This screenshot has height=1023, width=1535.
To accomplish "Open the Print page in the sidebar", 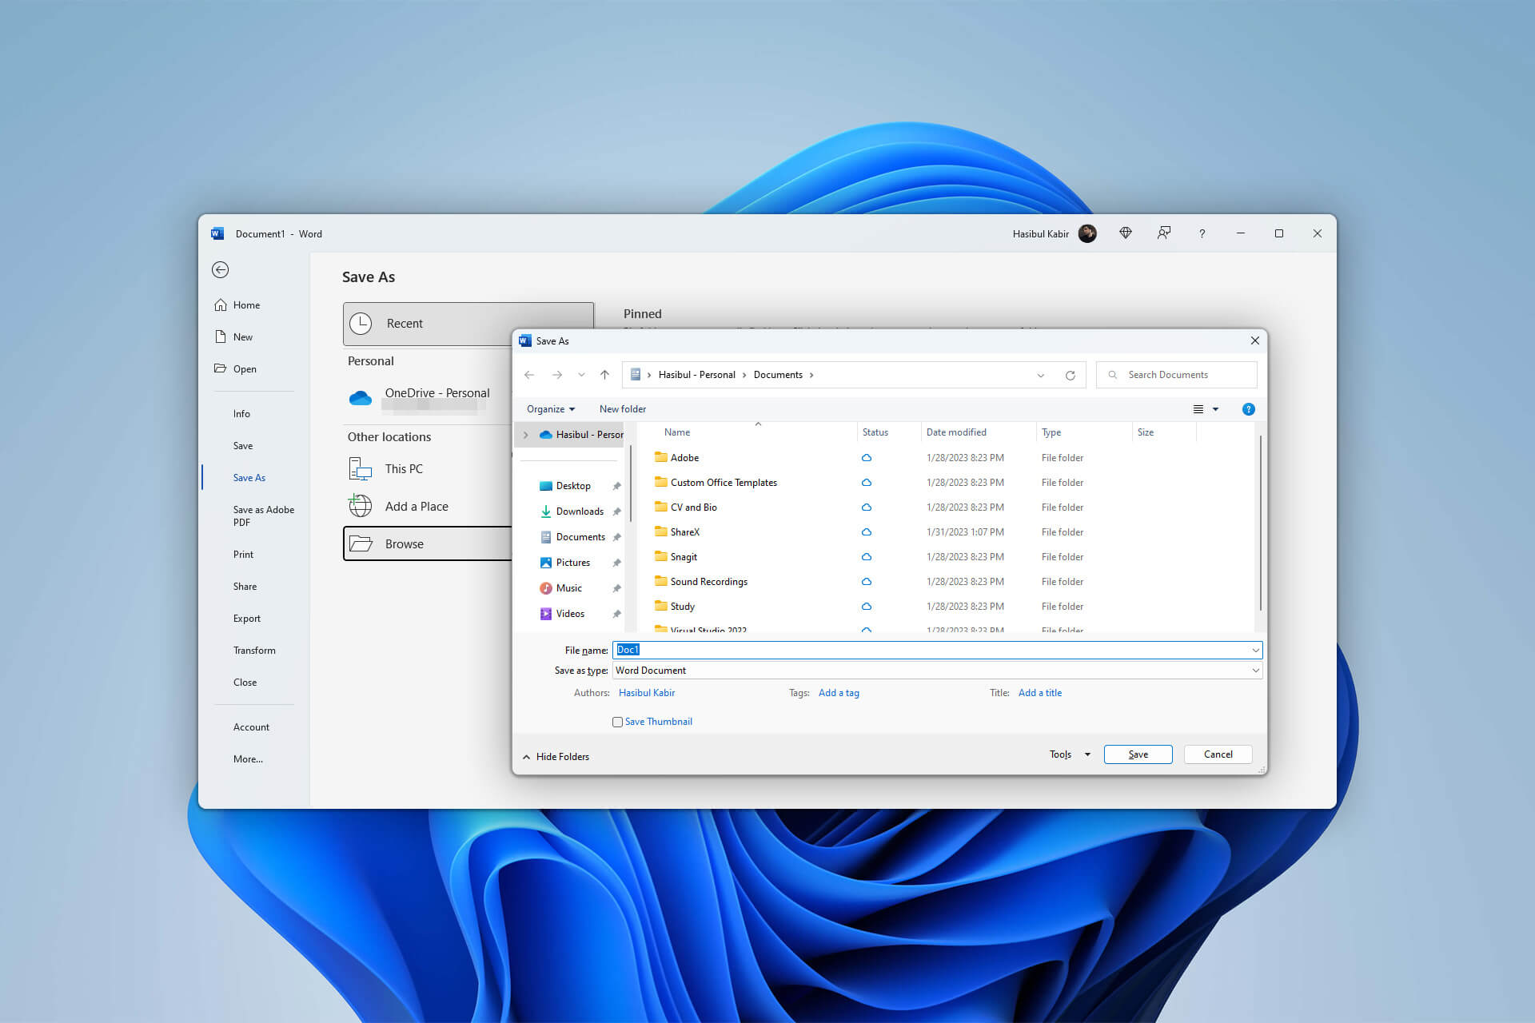I will [x=243, y=555].
